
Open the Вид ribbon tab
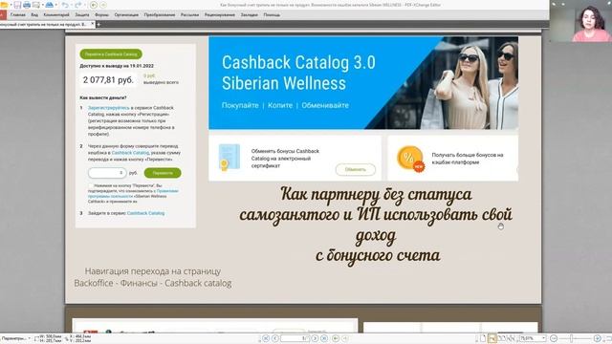[34, 15]
